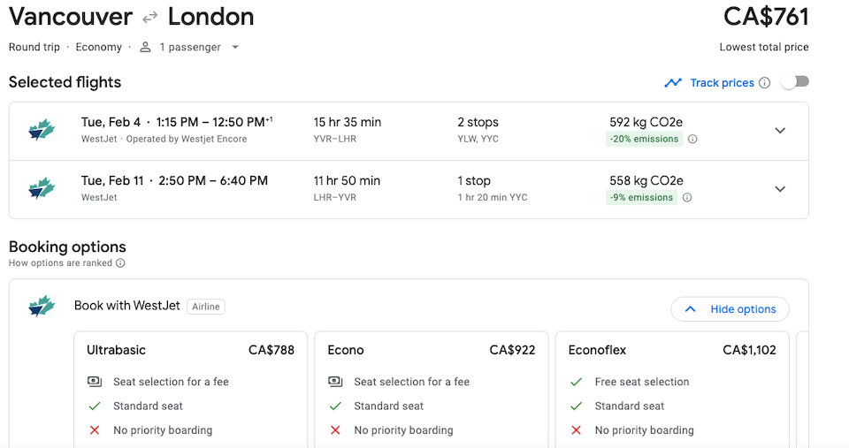
Task: Click the -20% emissions badge
Action: (x=645, y=139)
